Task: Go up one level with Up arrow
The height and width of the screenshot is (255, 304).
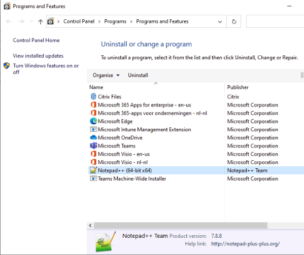Action: 40,21
